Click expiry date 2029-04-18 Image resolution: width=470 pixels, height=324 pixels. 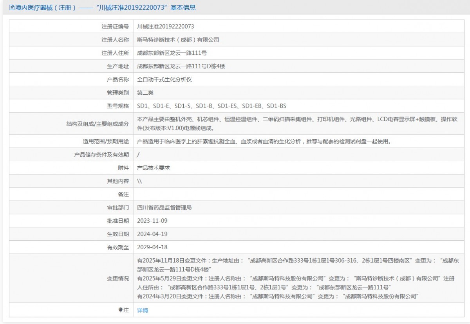point(152,247)
